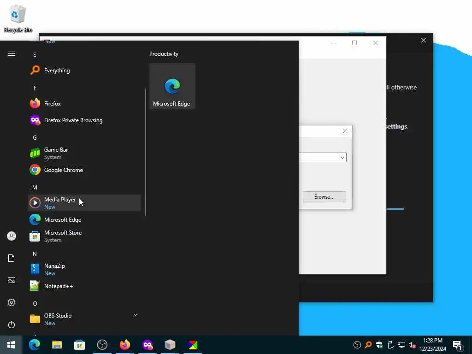Click the muted volume tray icon
The image size is (472, 354).
point(412,345)
